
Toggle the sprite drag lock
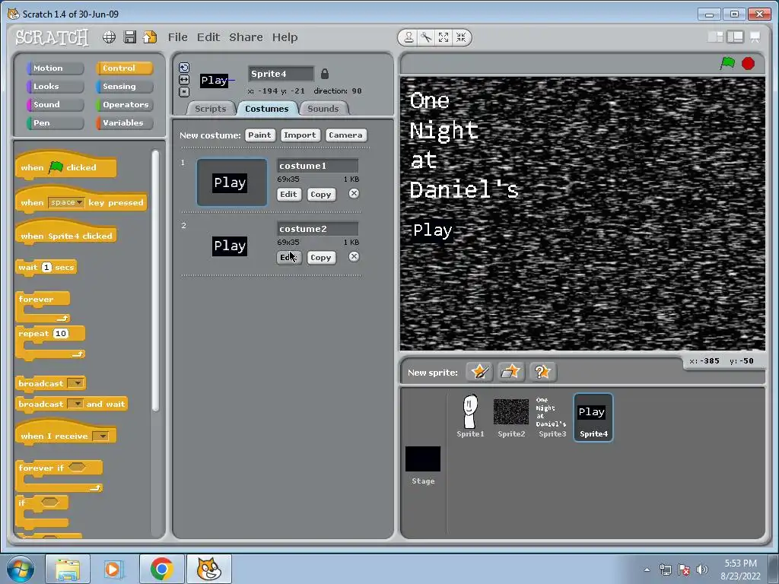click(324, 74)
